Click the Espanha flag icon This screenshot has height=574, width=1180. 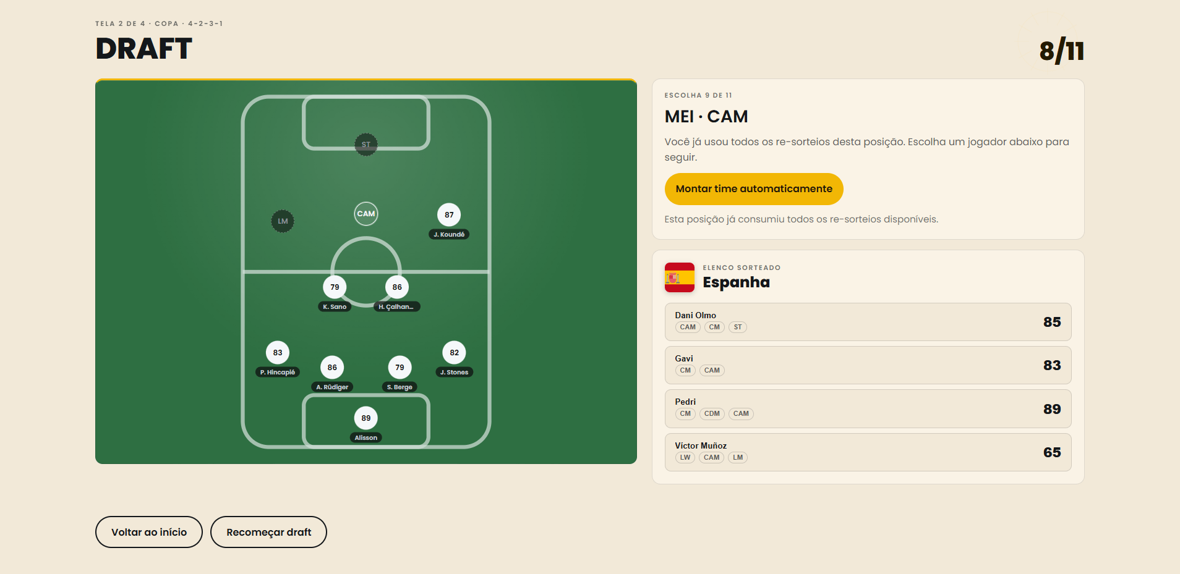pyautogui.click(x=680, y=277)
